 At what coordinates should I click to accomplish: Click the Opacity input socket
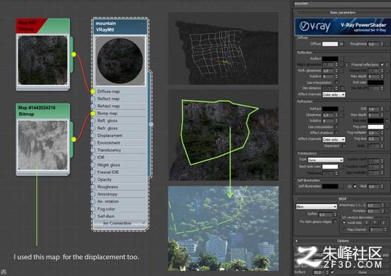tap(93, 180)
